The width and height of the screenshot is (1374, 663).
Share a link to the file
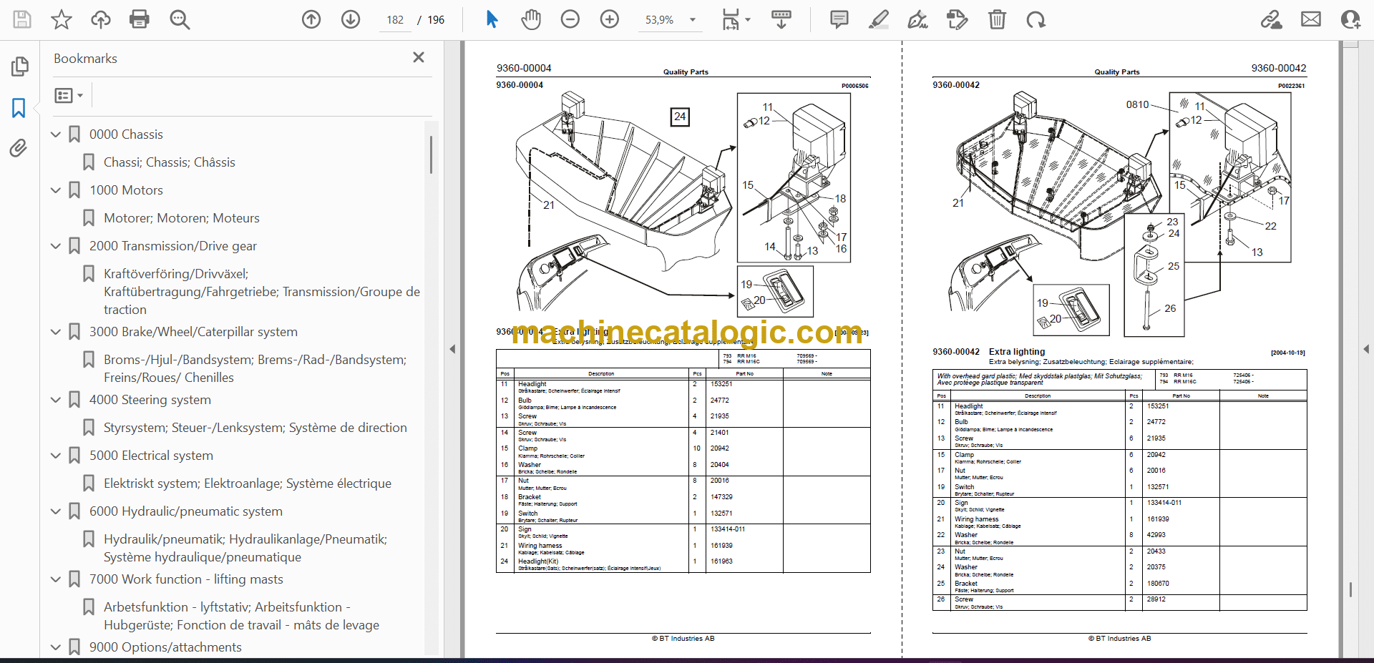1272,19
